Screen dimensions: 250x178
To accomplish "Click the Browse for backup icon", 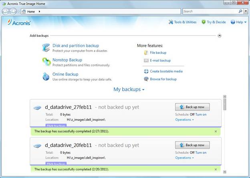I will (146, 79).
